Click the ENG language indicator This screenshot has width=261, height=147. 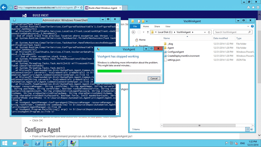click(x=242, y=143)
